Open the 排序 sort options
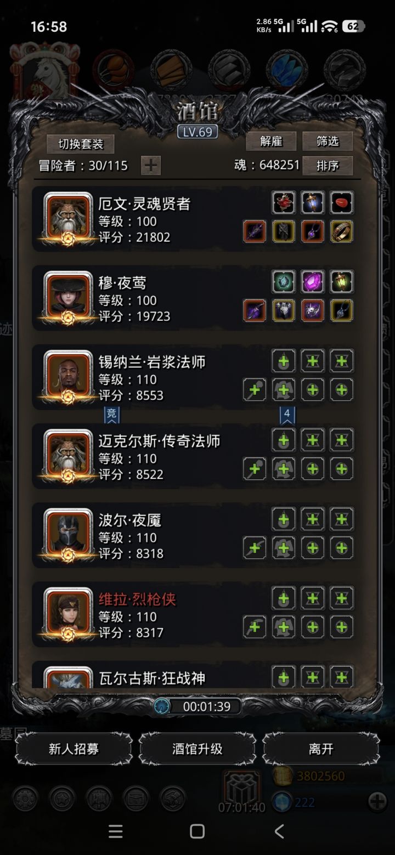This screenshot has width=395, height=855. [328, 165]
